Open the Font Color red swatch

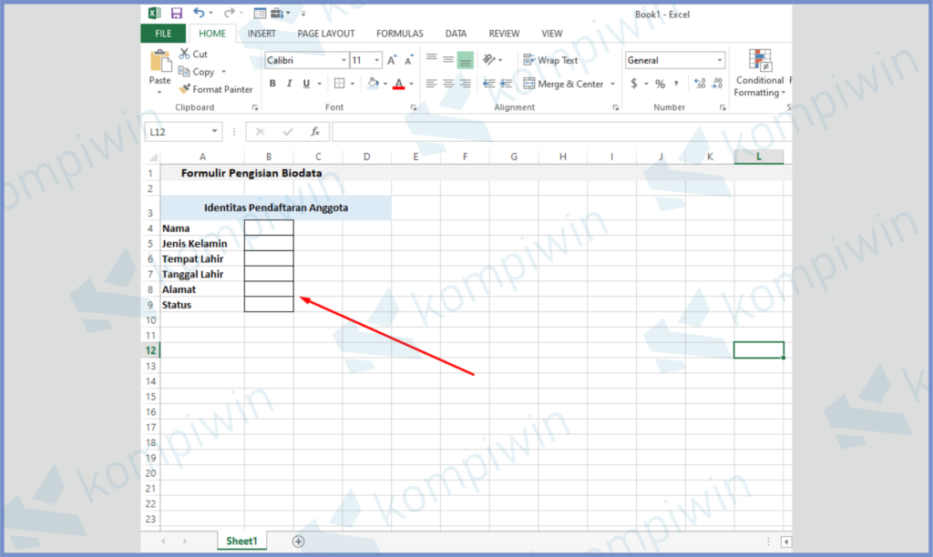[x=398, y=84]
